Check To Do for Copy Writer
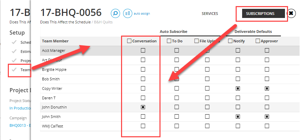304x140 pixels. pos(176,88)
